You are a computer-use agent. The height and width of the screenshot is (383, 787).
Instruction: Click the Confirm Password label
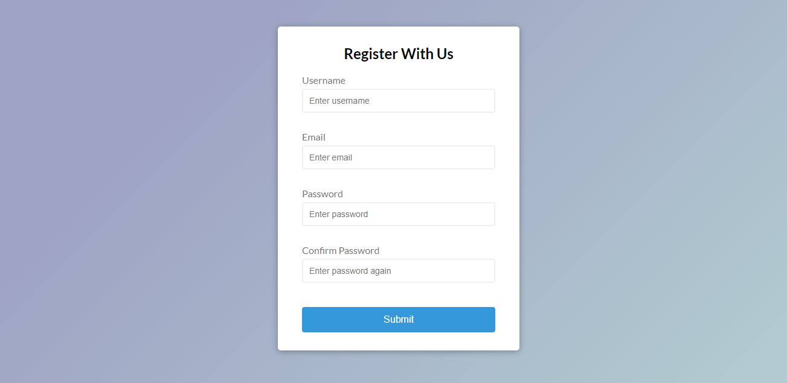click(341, 250)
